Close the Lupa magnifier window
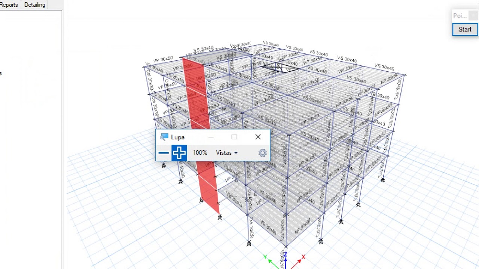Screen dimensions: 479x269 pyautogui.click(x=258, y=137)
